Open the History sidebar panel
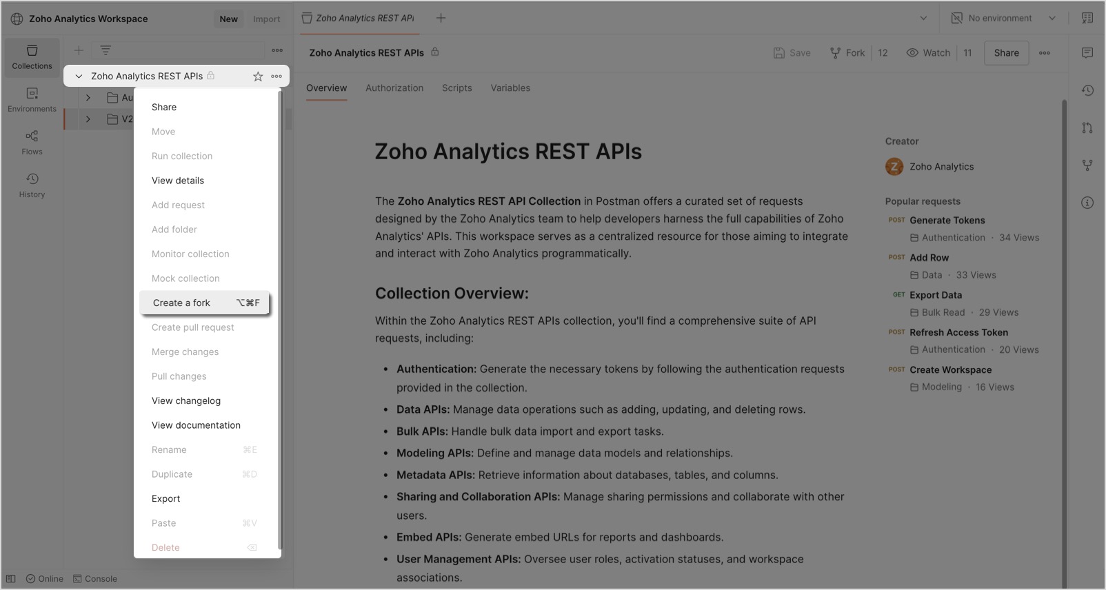This screenshot has width=1106, height=590. (32, 185)
